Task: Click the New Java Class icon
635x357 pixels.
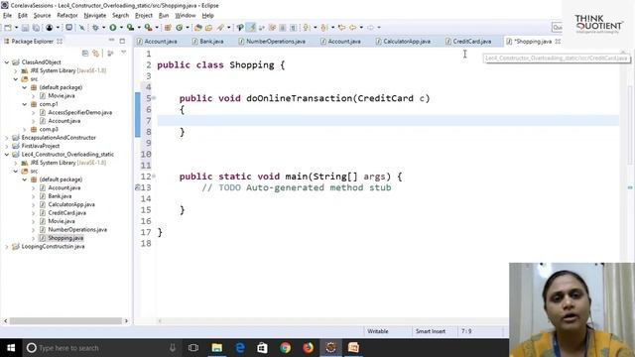Action: [179, 28]
